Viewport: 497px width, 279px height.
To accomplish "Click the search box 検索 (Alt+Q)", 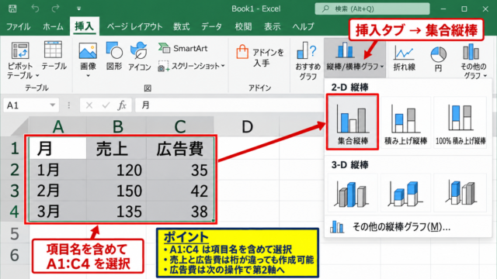I will coord(372,9).
